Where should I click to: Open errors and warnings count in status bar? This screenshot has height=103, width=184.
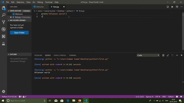(22, 97)
